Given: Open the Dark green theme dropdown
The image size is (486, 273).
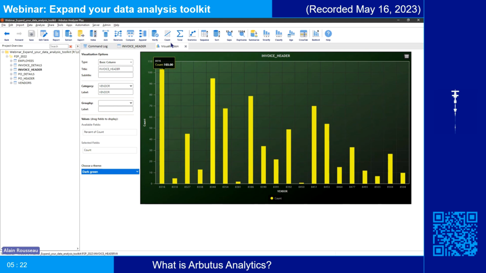Looking at the screenshot, I should [110, 172].
